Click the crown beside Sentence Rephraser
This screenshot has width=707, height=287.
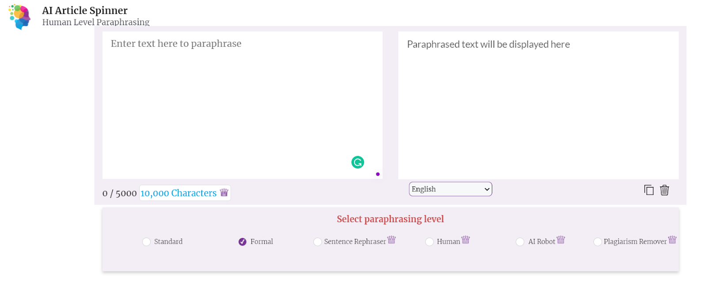tap(392, 239)
